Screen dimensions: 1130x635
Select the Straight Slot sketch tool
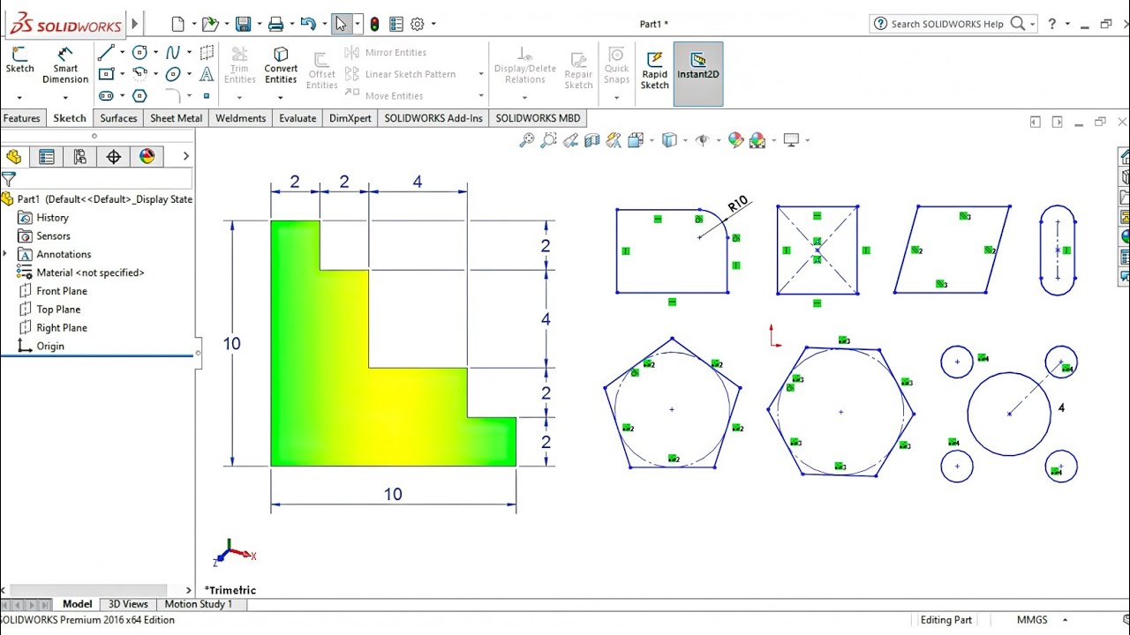click(x=106, y=95)
